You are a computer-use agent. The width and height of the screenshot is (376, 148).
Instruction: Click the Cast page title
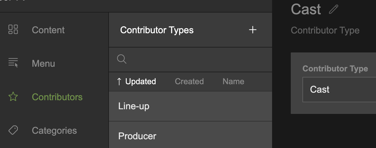pos(306,9)
